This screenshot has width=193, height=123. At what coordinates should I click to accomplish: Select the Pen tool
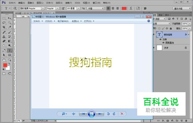4,50
